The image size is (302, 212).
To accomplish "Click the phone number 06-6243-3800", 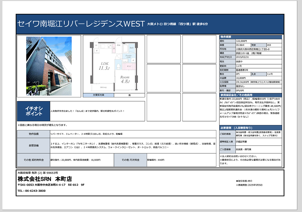I will [31, 191].
